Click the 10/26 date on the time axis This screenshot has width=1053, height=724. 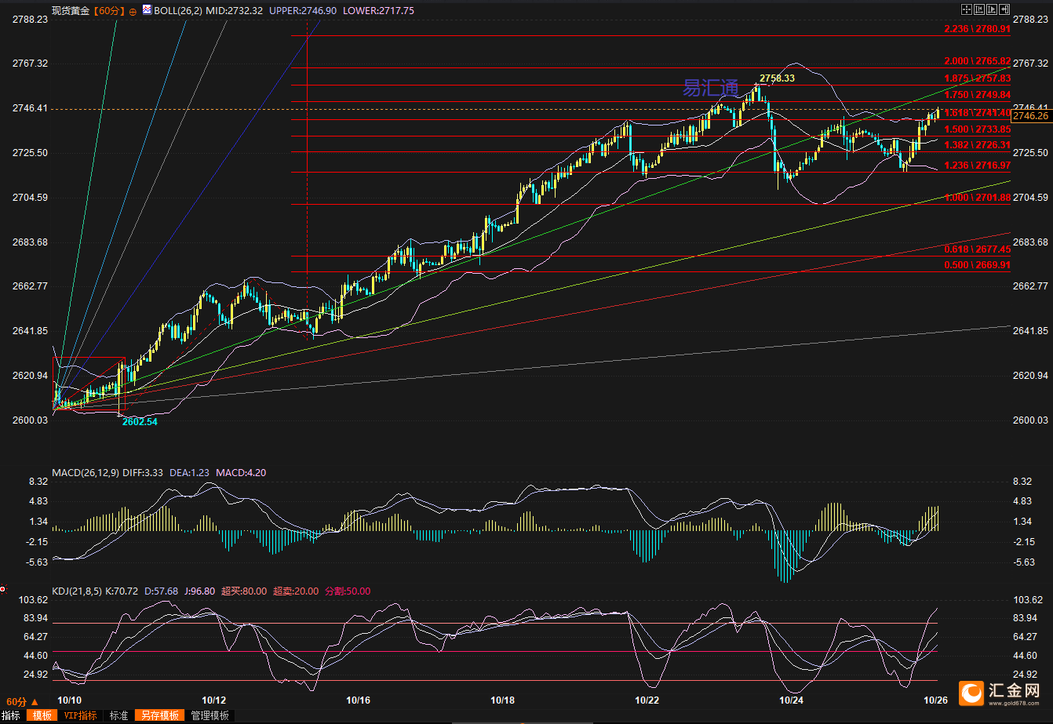[x=935, y=700]
